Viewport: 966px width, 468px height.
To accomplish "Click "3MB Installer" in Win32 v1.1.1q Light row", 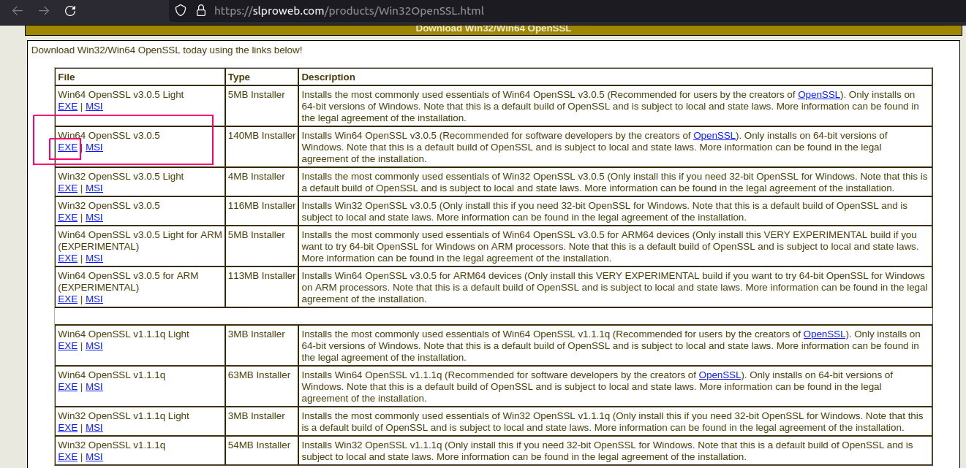I will [257, 416].
